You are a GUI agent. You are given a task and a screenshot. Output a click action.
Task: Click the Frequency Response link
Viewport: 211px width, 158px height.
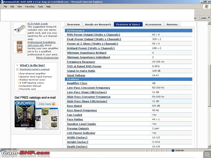[81, 62]
